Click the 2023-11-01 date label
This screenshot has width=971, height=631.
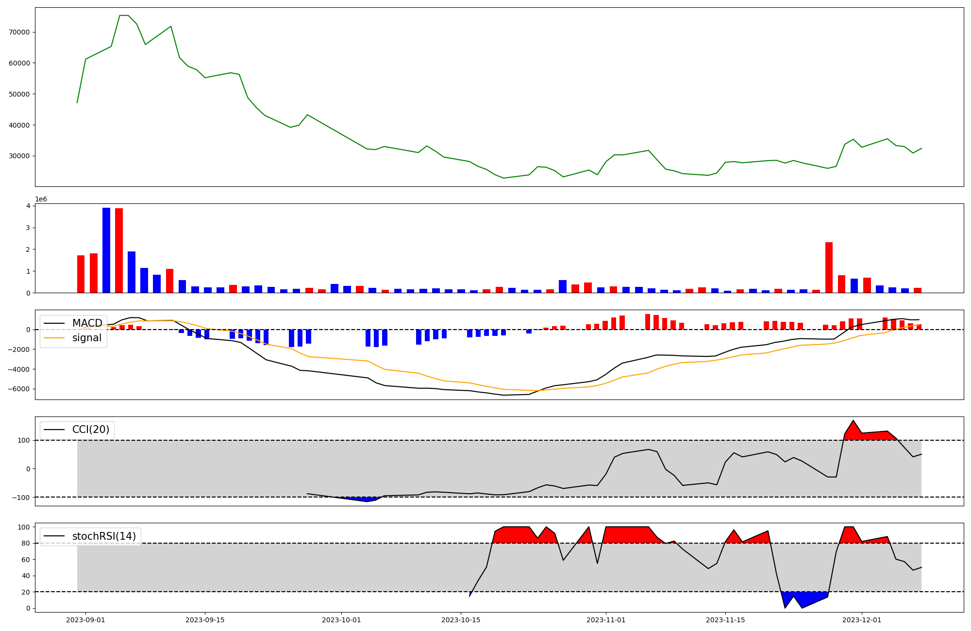click(x=606, y=620)
